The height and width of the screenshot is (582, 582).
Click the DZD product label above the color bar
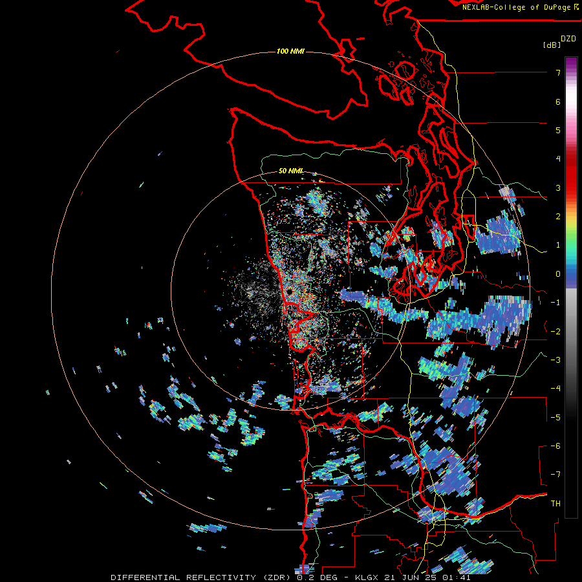tap(568, 39)
